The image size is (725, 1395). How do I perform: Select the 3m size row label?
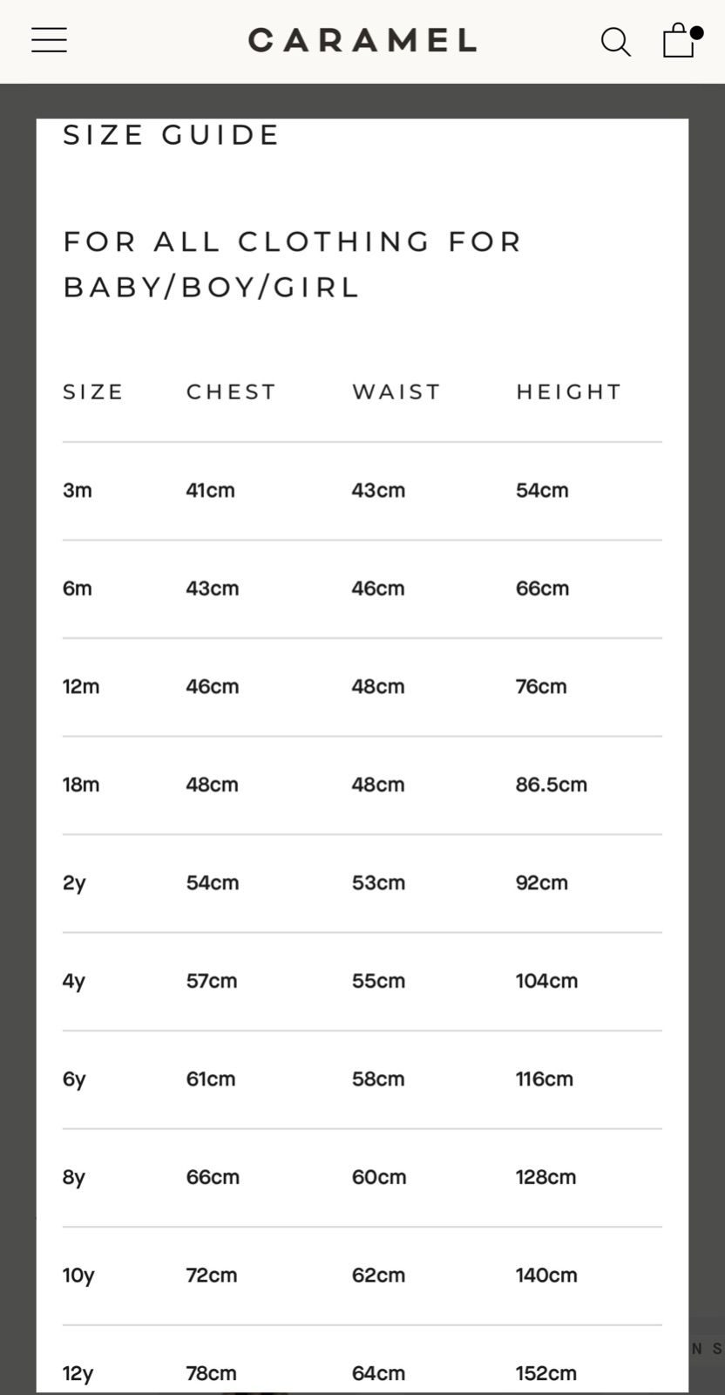click(78, 490)
